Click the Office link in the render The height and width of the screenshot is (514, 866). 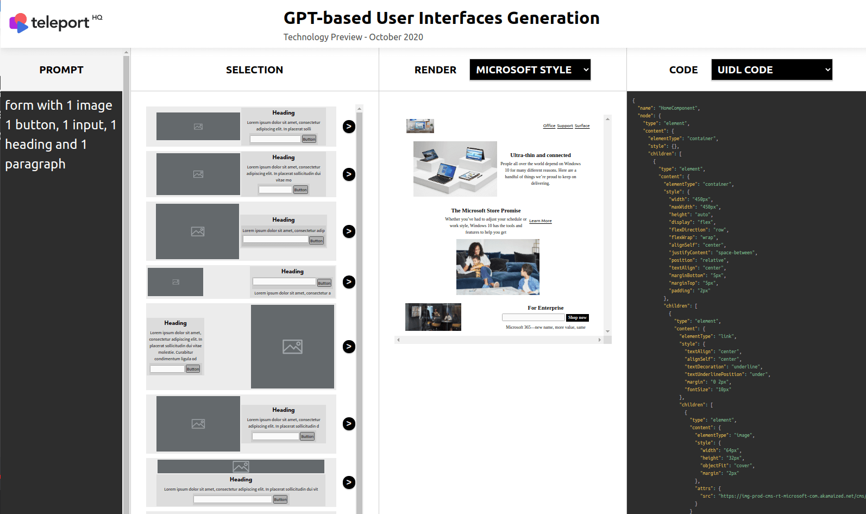549,126
